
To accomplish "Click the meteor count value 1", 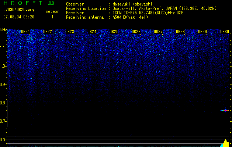I will pos(52,17).
